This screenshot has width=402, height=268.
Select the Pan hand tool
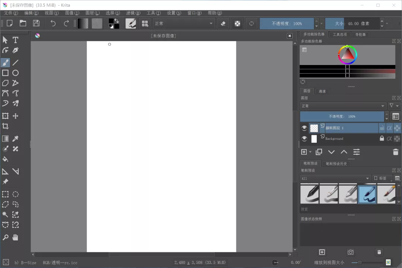(x=15, y=238)
